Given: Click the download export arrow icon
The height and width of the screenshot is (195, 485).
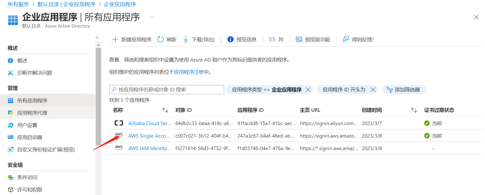Looking at the screenshot, I should (186, 39).
